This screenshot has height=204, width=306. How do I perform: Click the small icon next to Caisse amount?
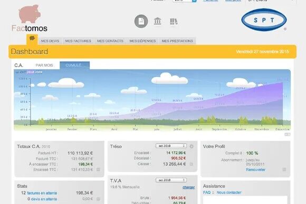tap(192, 164)
